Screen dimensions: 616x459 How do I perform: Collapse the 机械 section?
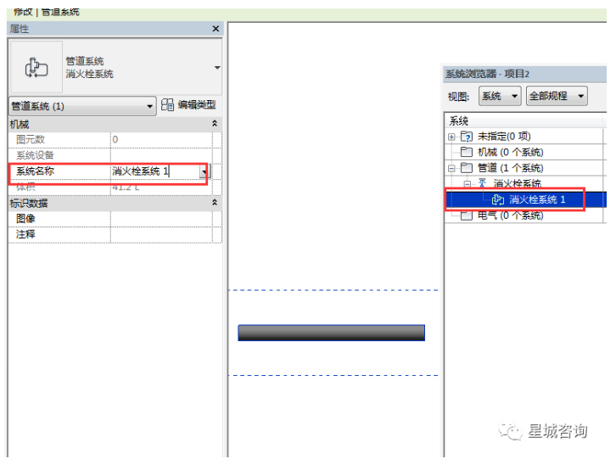coord(215,124)
